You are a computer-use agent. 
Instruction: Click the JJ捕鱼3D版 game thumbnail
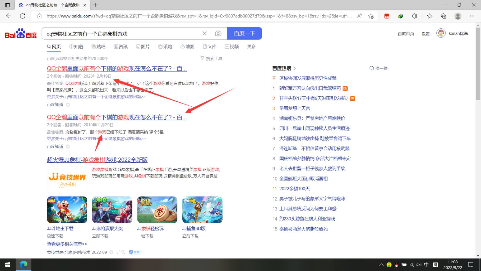click(202, 210)
